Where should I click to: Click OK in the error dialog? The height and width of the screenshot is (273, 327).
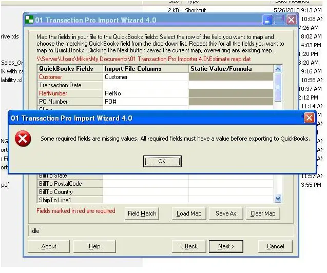(162, 161)
